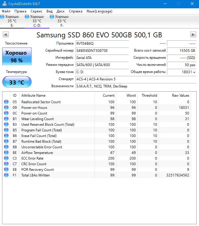The image size is (199, 226).
Task: Click the next disk arrow button
Action: point(193,35)
